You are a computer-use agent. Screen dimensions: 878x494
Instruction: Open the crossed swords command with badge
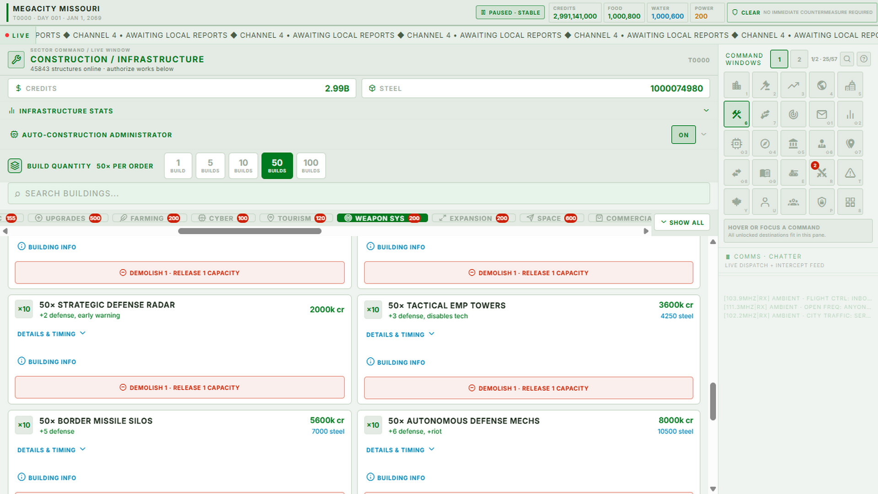click(x=821, y=173)
